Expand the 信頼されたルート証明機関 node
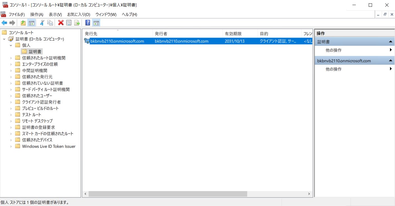Viewport: 395px width, 206px height. (11, 58)
